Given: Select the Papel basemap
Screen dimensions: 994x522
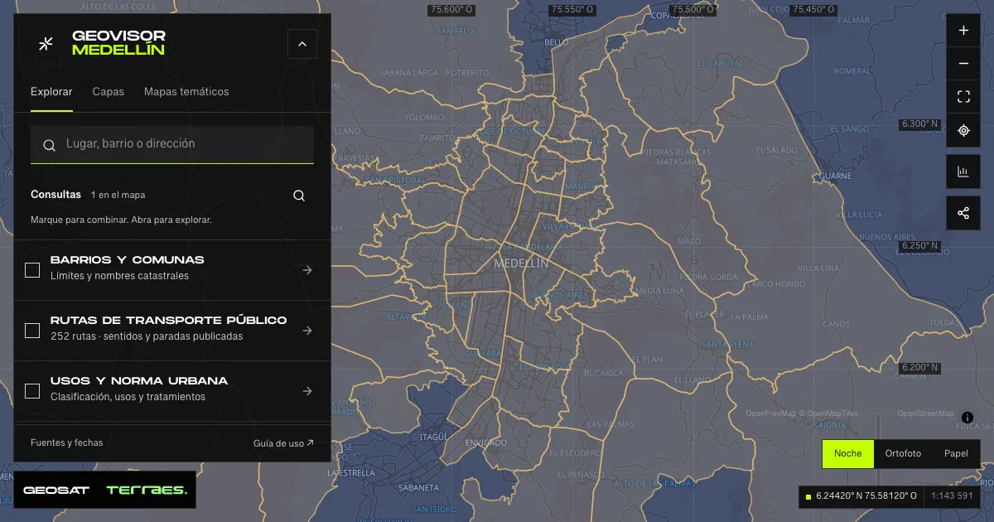Looking at the screenshot, I should click(956, 453).
